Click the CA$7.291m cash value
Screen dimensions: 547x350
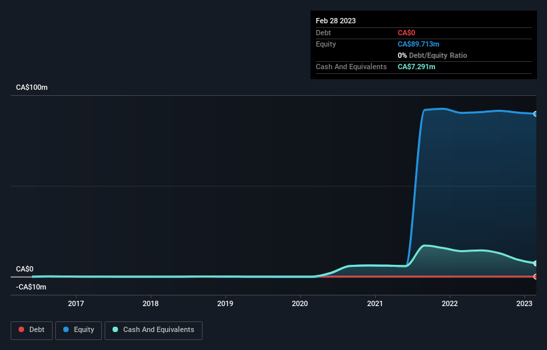[416, 67]
